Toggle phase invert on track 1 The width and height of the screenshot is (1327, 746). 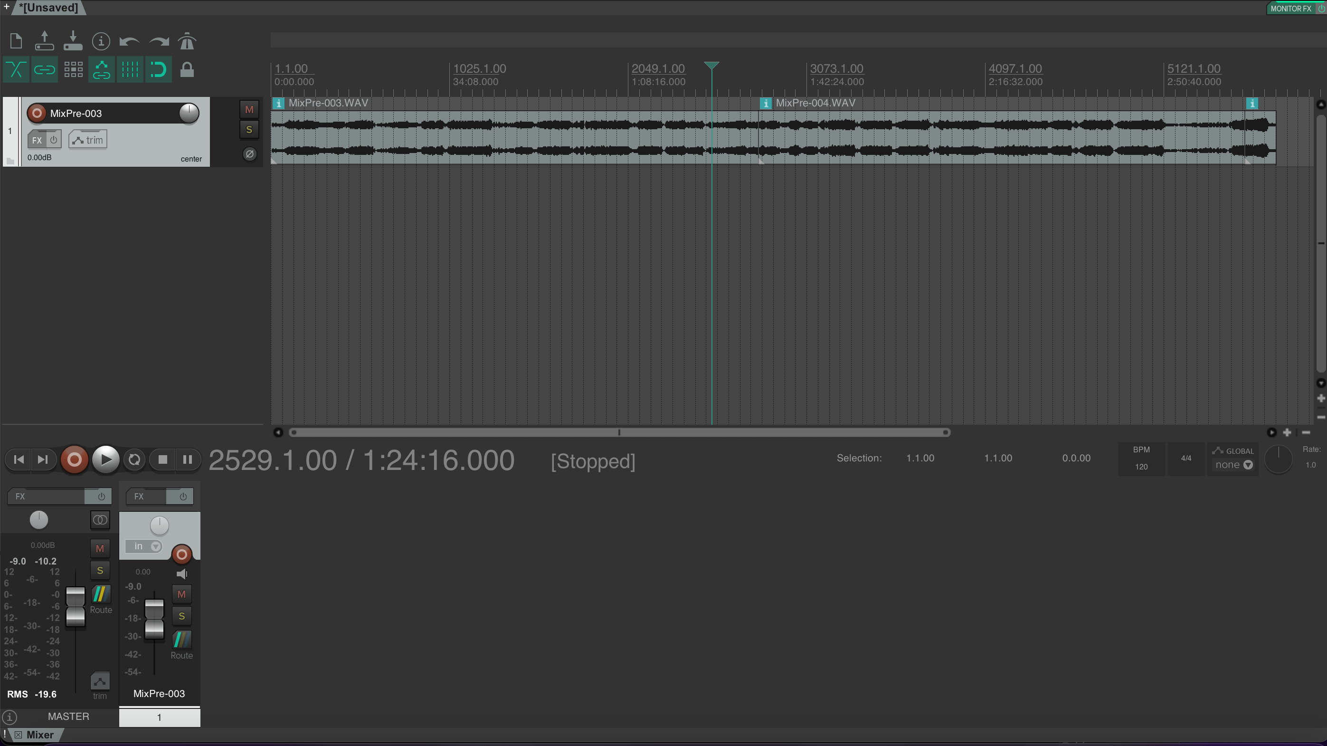click(x=249, y=153)
